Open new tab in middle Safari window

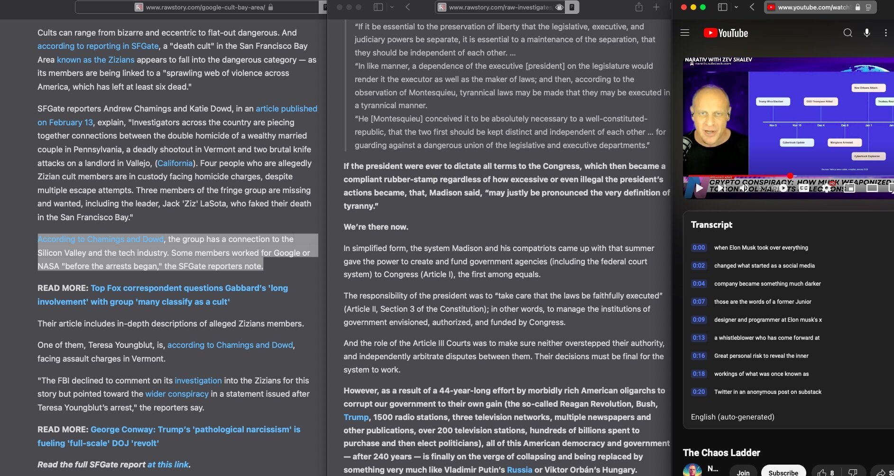[x=656, y=7]
